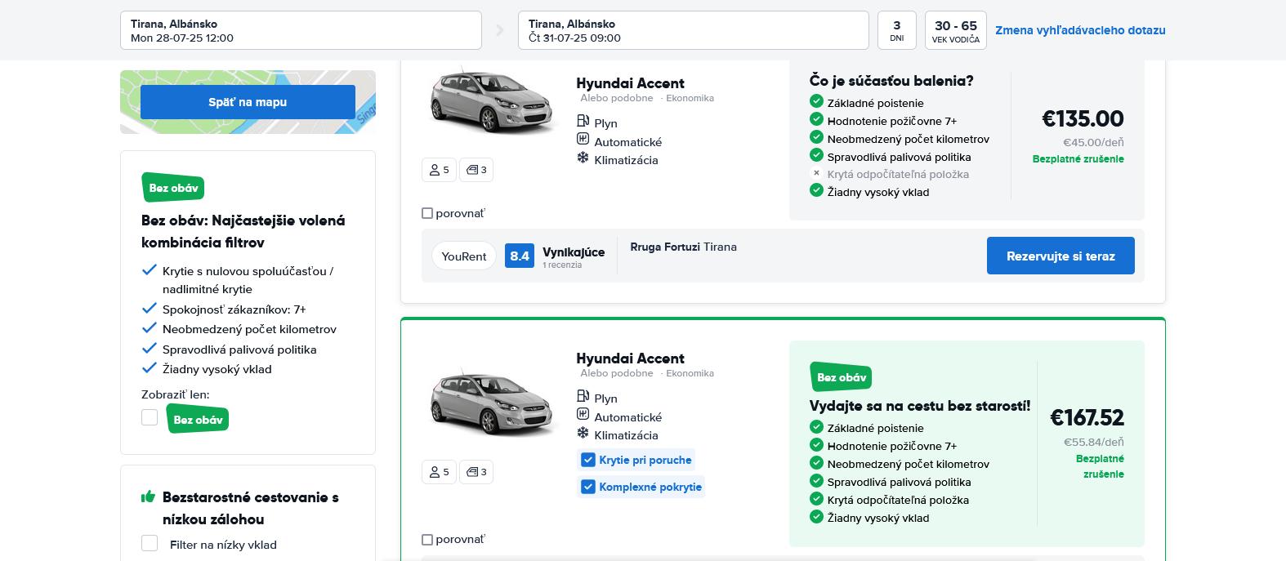
Task: Open the drop-off location and date field
Action: pyautogui.click(x=692, y=30)
